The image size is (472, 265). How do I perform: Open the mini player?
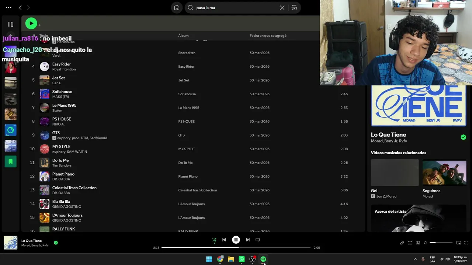[x=458, y=243]
